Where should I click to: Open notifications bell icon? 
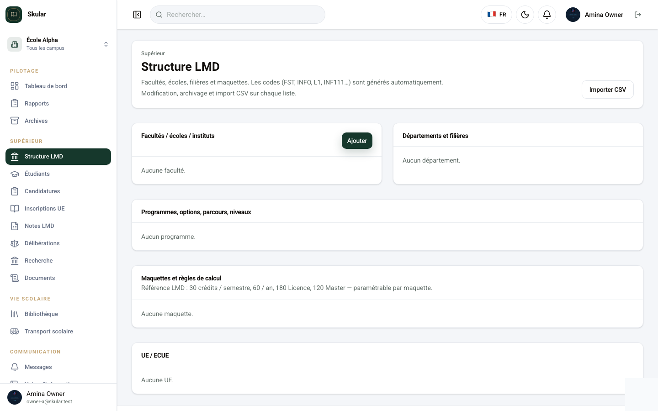tap(547, 15)
